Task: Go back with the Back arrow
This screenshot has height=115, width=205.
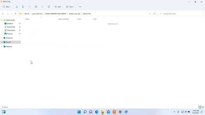Action: point(3,14)
